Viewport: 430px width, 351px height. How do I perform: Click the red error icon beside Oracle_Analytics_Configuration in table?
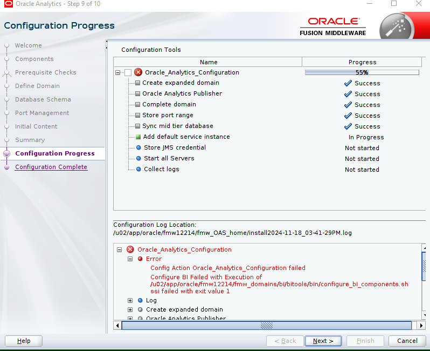(x=138, y=72)
